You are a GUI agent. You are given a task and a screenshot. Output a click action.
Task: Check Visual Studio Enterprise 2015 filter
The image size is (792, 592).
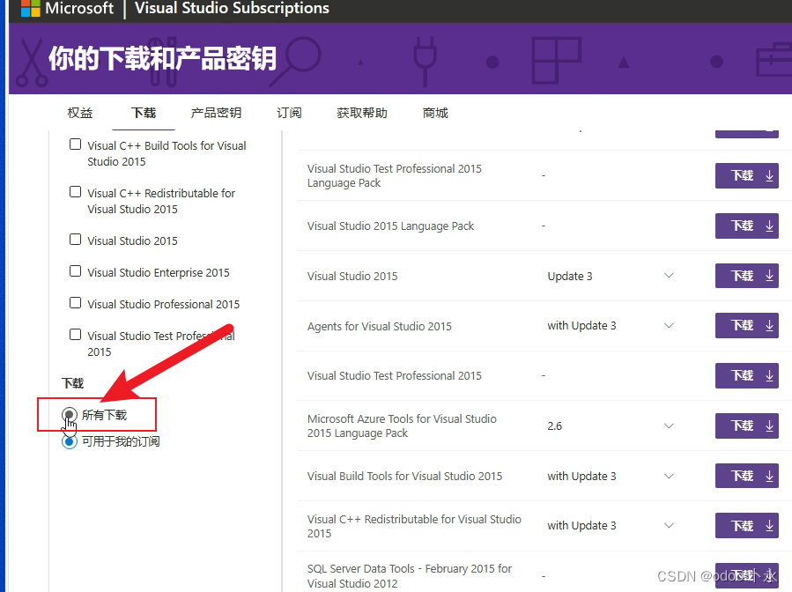click(75, 271)
